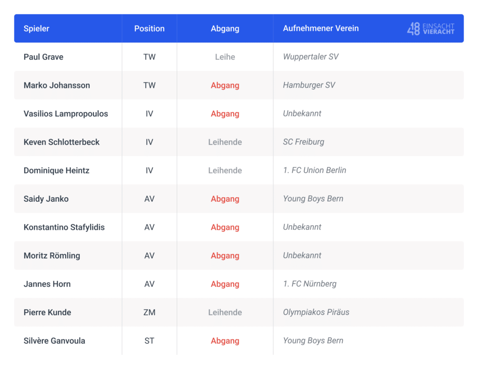Select Konstantino Stafylidis player name
This screenshot has width=478, height=369.
pos(64,227)
